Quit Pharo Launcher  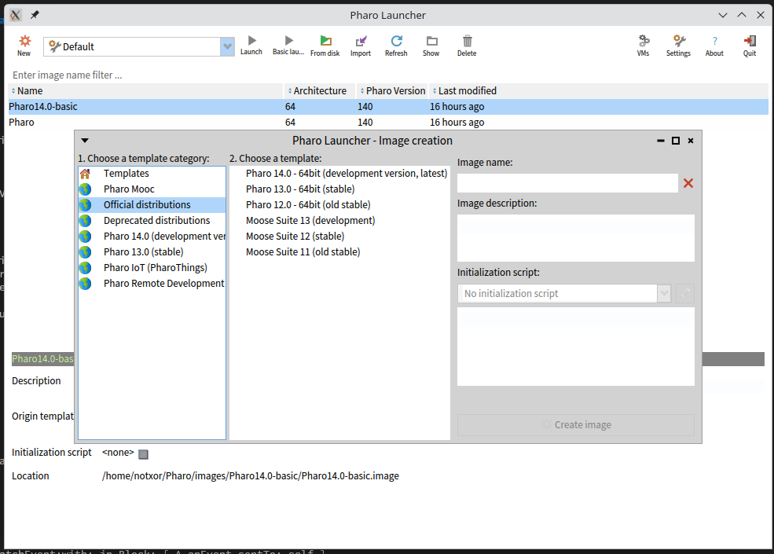click(x=750, y=46)
